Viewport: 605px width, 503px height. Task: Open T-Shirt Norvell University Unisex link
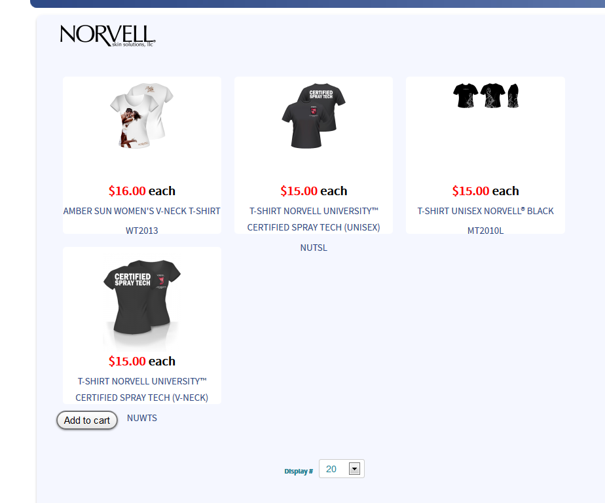pyautogui.click(x=313, y=219)
